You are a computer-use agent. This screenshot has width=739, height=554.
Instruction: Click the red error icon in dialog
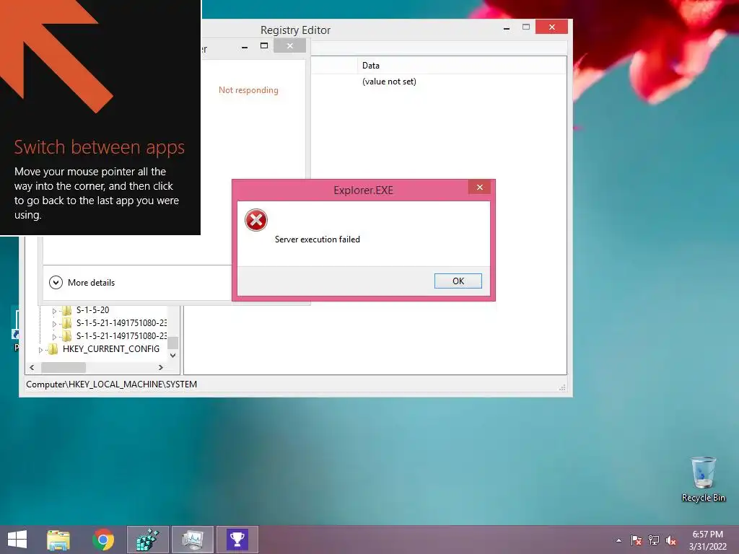tap(256, 220)
